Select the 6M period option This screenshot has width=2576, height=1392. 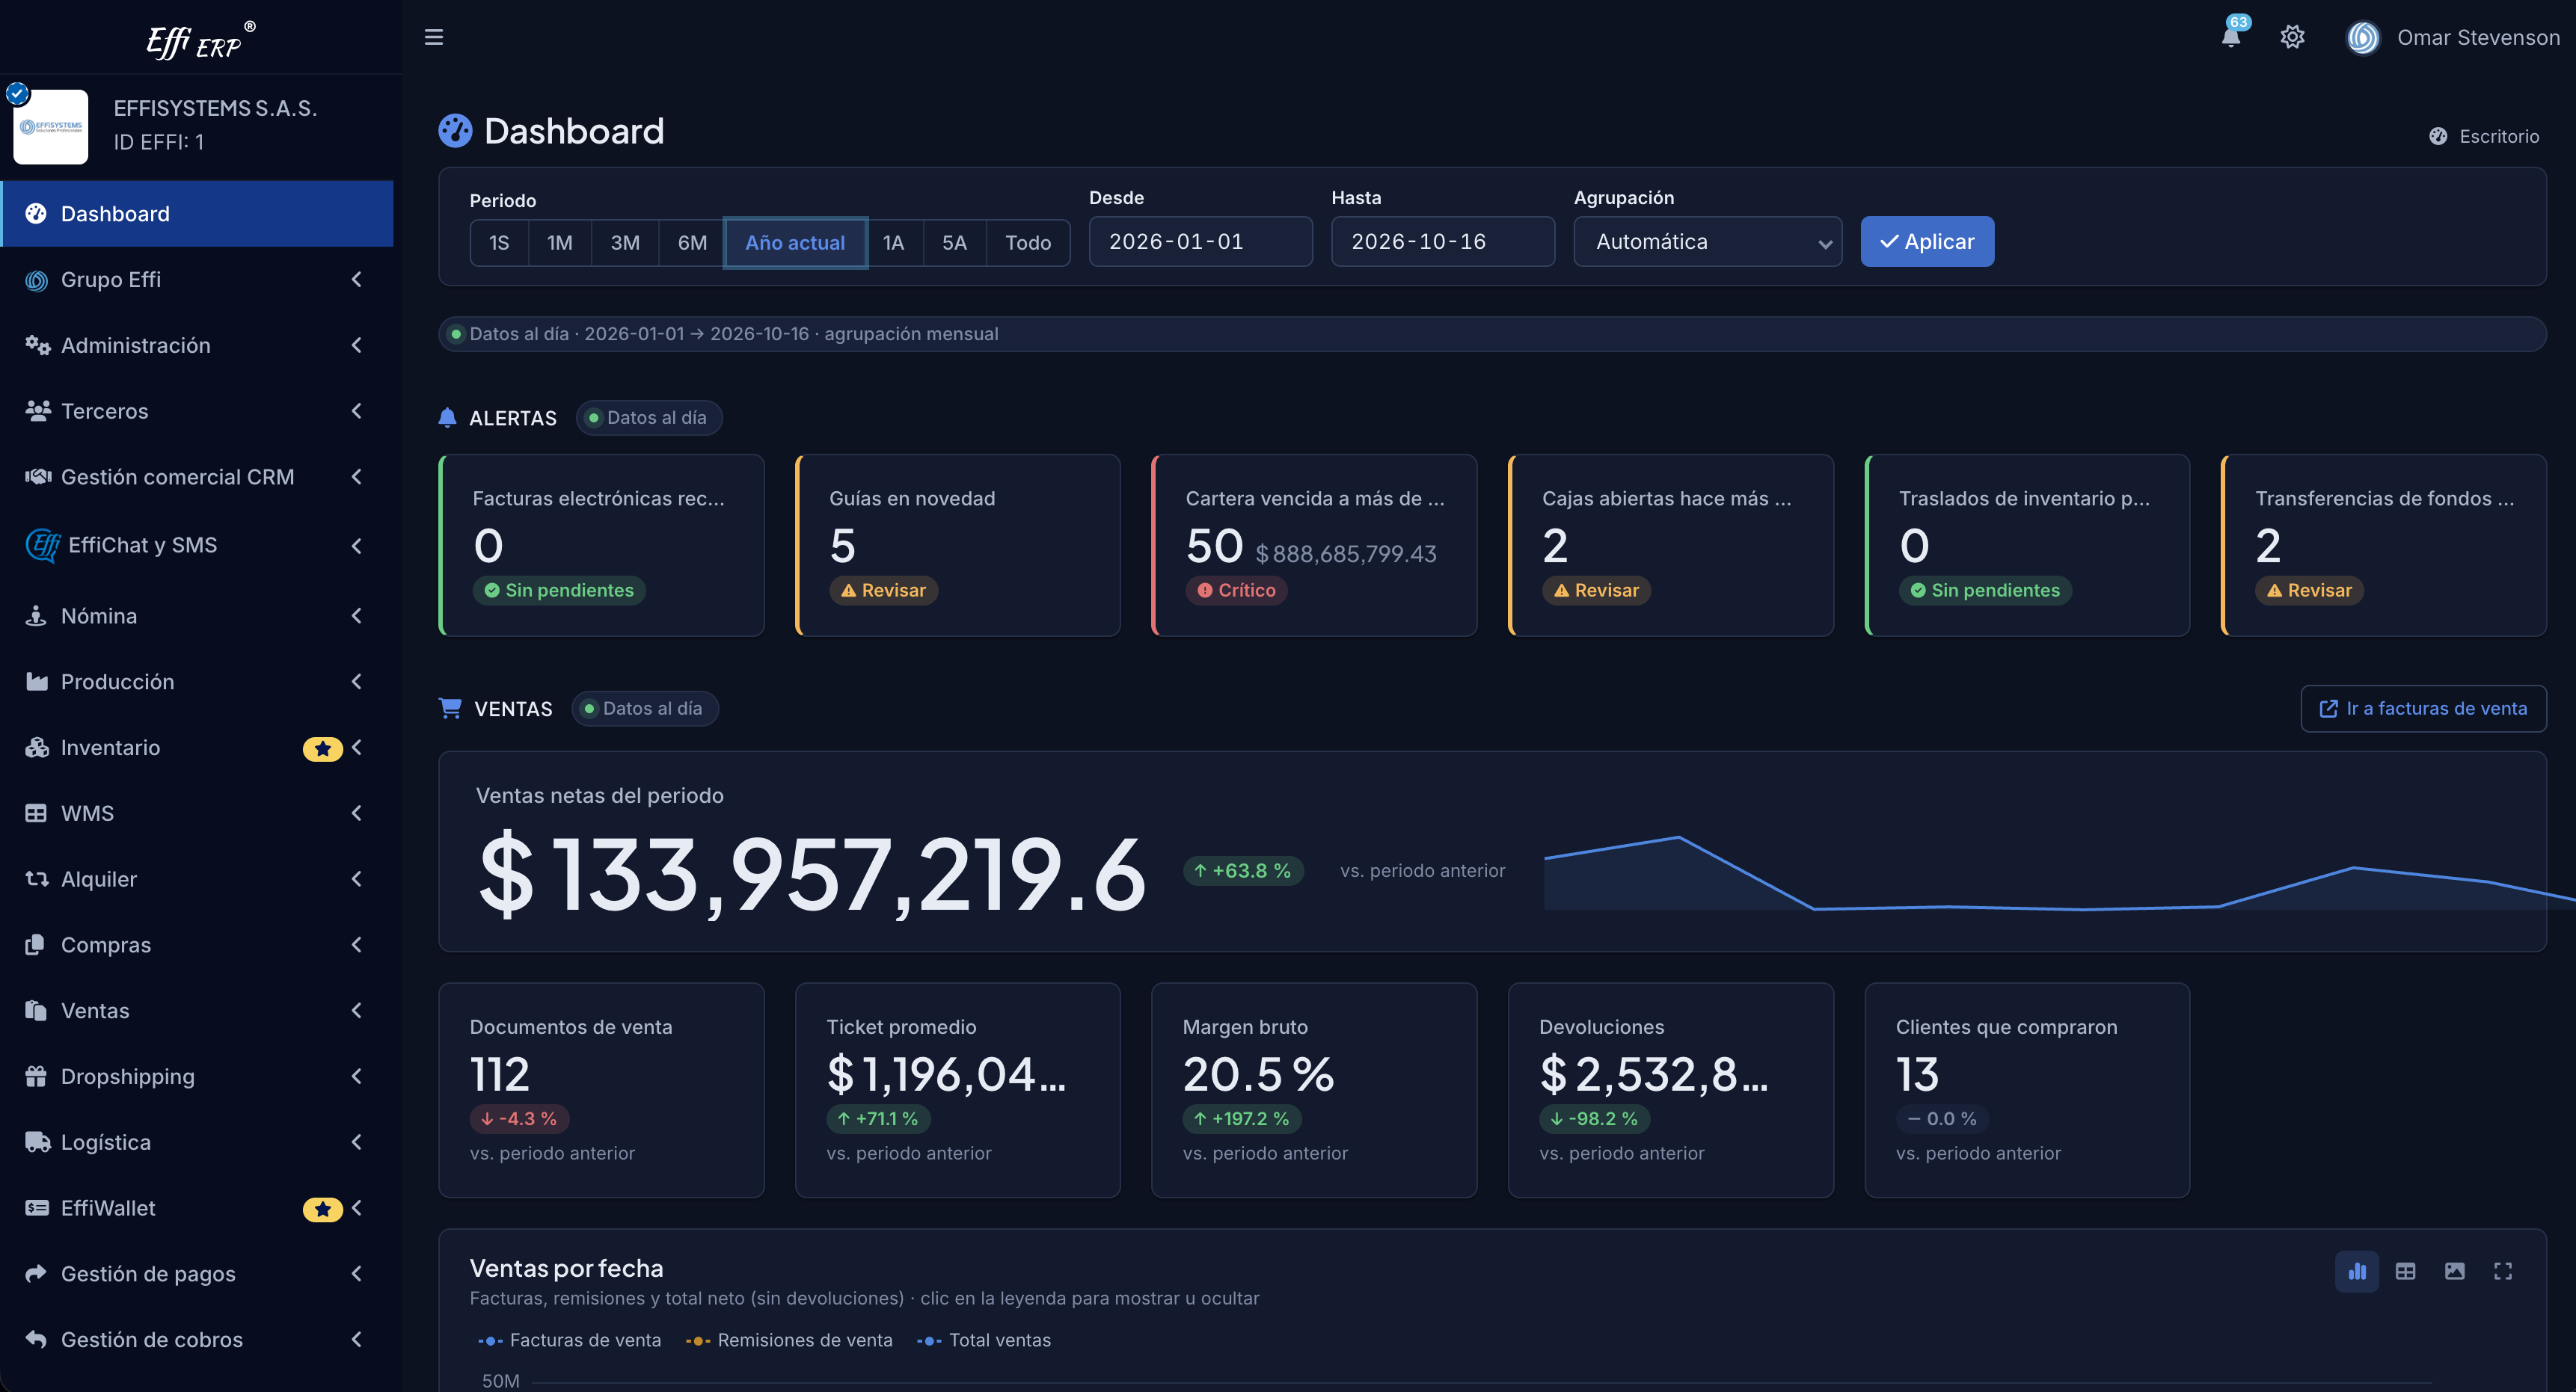(692, 243)
